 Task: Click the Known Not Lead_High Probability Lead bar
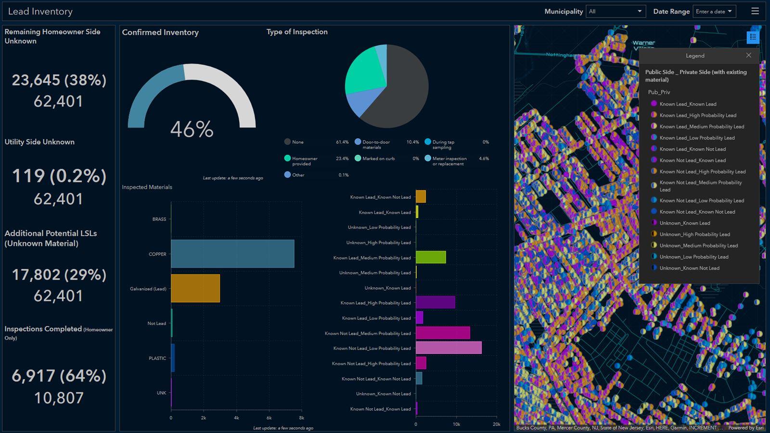pyautogui.click(x=421, y=363)
